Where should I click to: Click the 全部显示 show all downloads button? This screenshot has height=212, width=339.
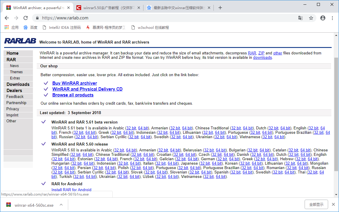[316, 204]
